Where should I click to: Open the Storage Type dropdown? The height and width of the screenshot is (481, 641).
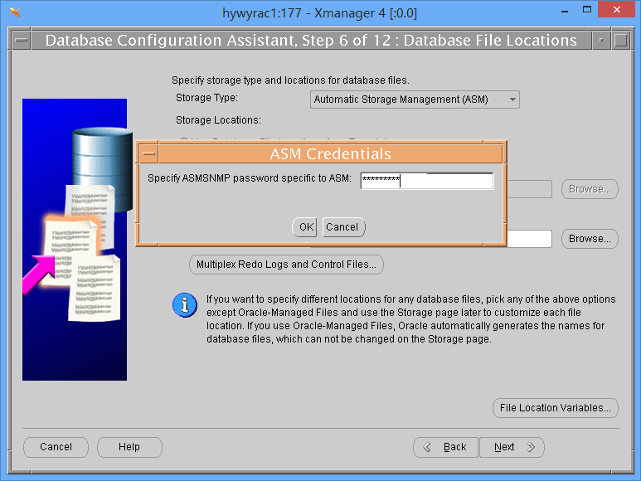(415, 100)
